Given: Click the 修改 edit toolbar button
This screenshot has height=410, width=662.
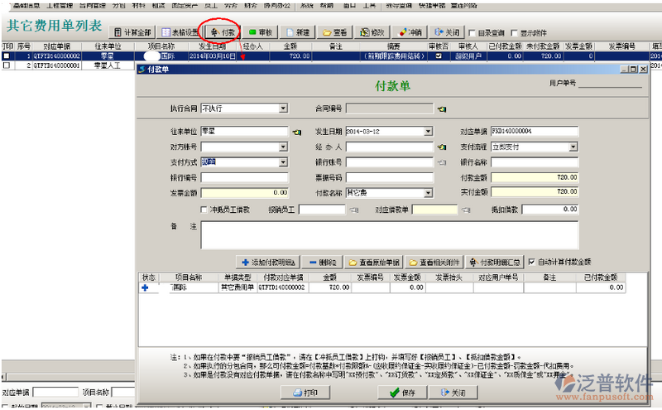Looking at the screenshot, I should pos(372,32).
